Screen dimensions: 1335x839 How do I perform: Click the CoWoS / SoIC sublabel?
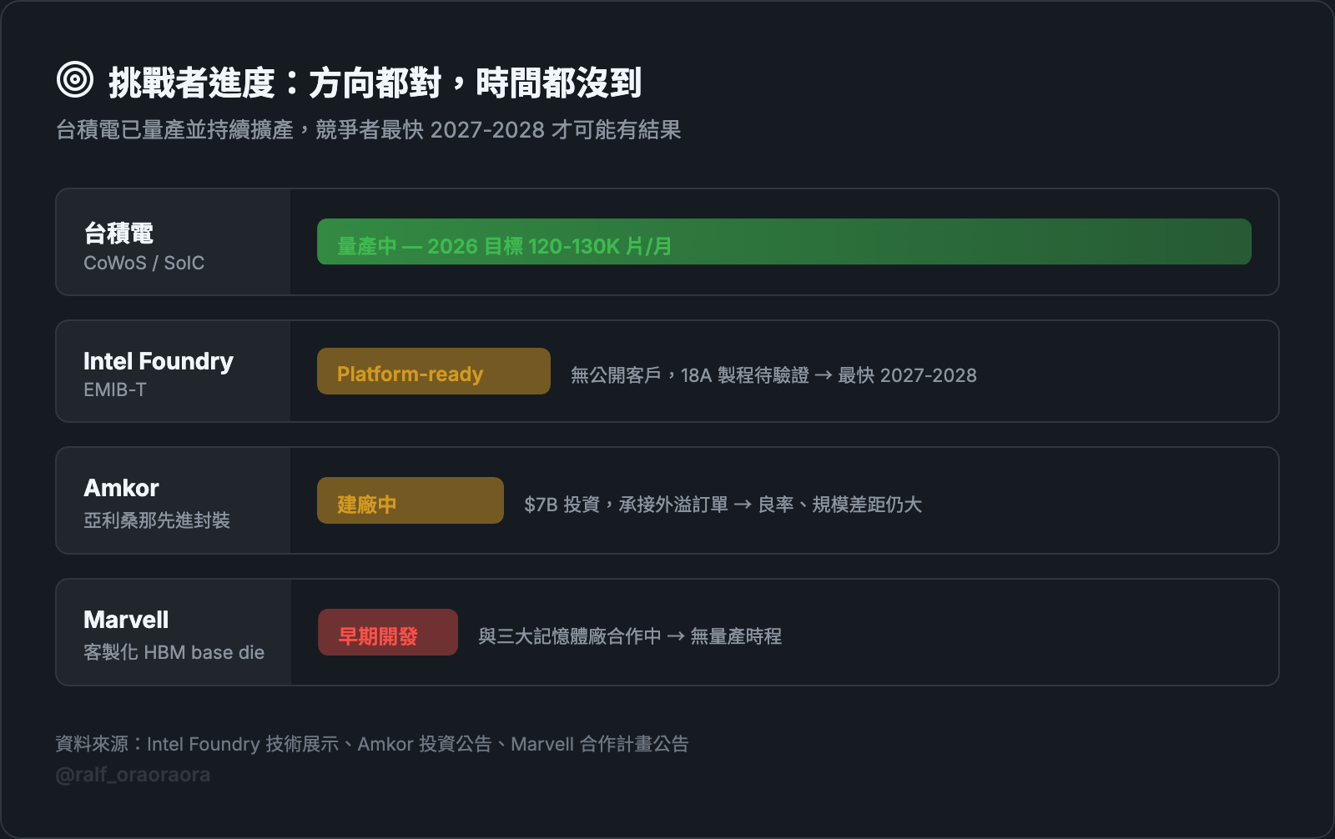pyautogui.click(x=144, y=263)
